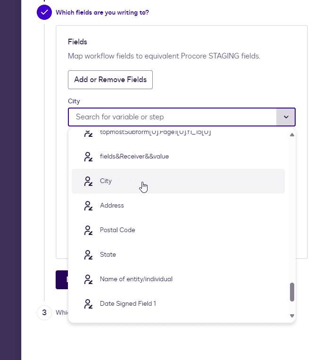Click the icon beside fields&Receiver&&value
Viewport: 323px width, 360px height.
tap(88, 157)
